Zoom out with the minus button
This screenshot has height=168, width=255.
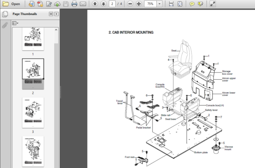pyautogui.click(x=130, y=4)
